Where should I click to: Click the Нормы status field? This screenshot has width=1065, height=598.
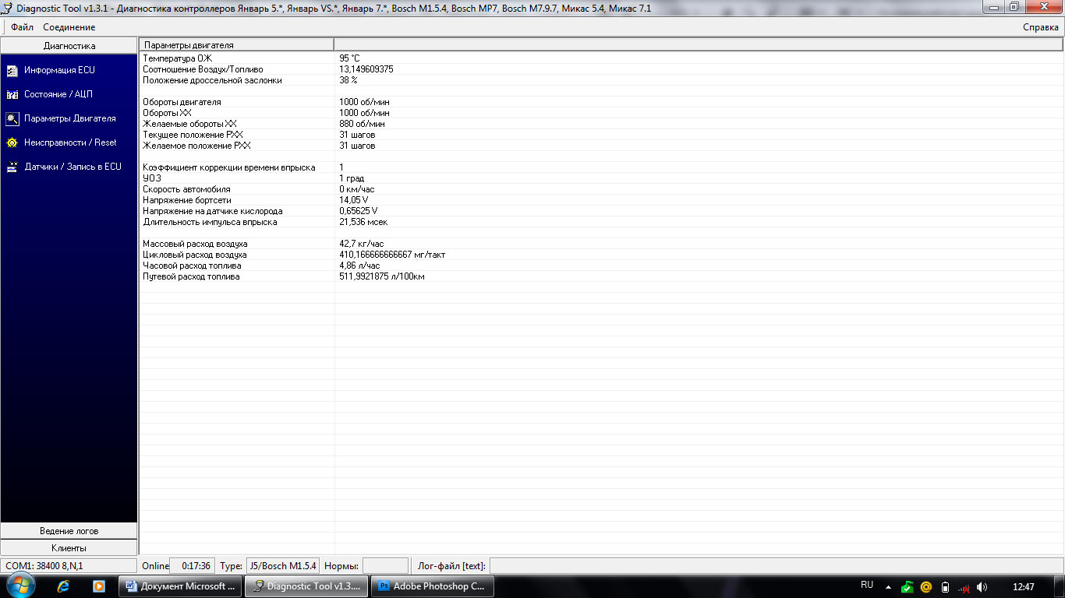(x=385, y=566)
